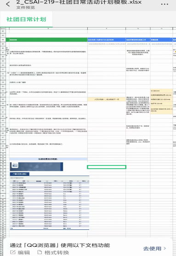Open the three-dot more options menu
Screen dimensions: 176x256
pyautogui.click(x=165, y=4)
